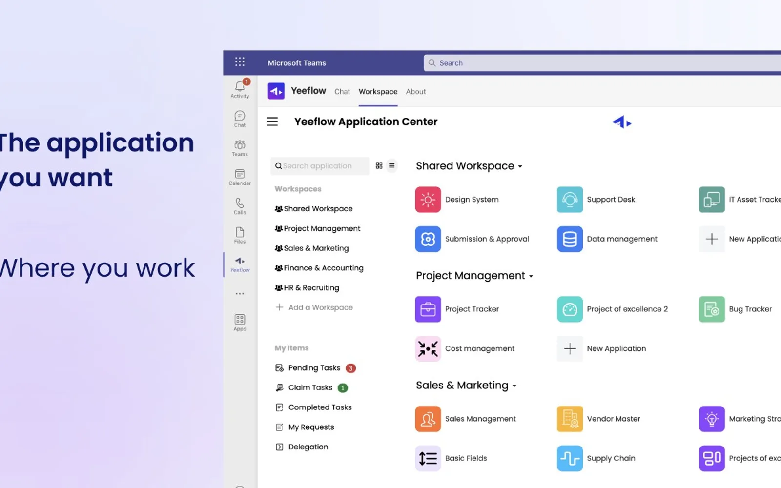The height and width of the screenshot is (488, 781).
Task: Open Project of excellence 2 app
Action: point(613,309)
